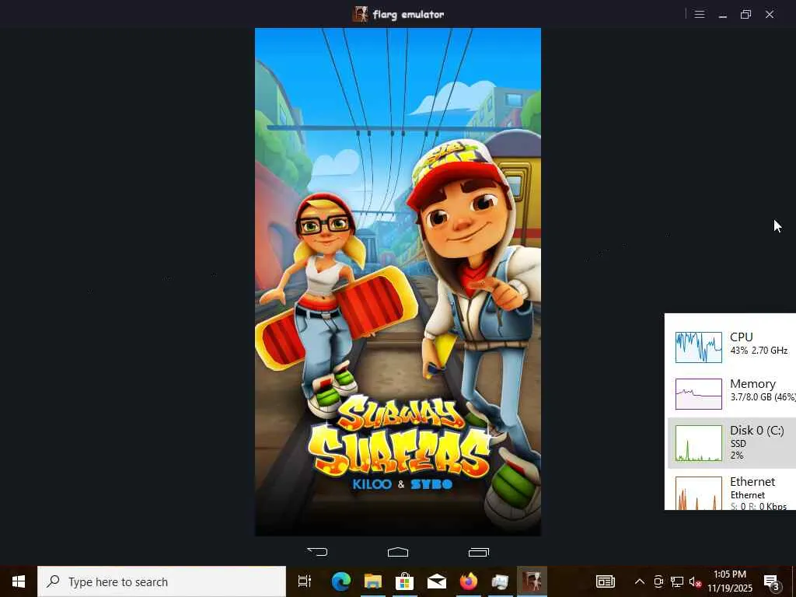Select the Ethernet performance graph

[699, 493]
